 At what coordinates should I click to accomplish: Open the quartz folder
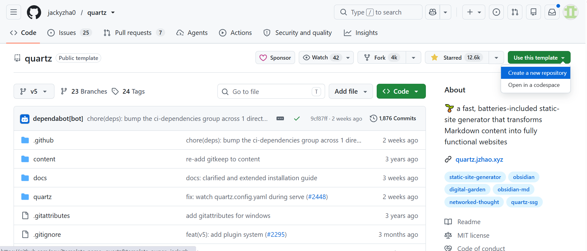pyautogui.click(x=43, y=197)
